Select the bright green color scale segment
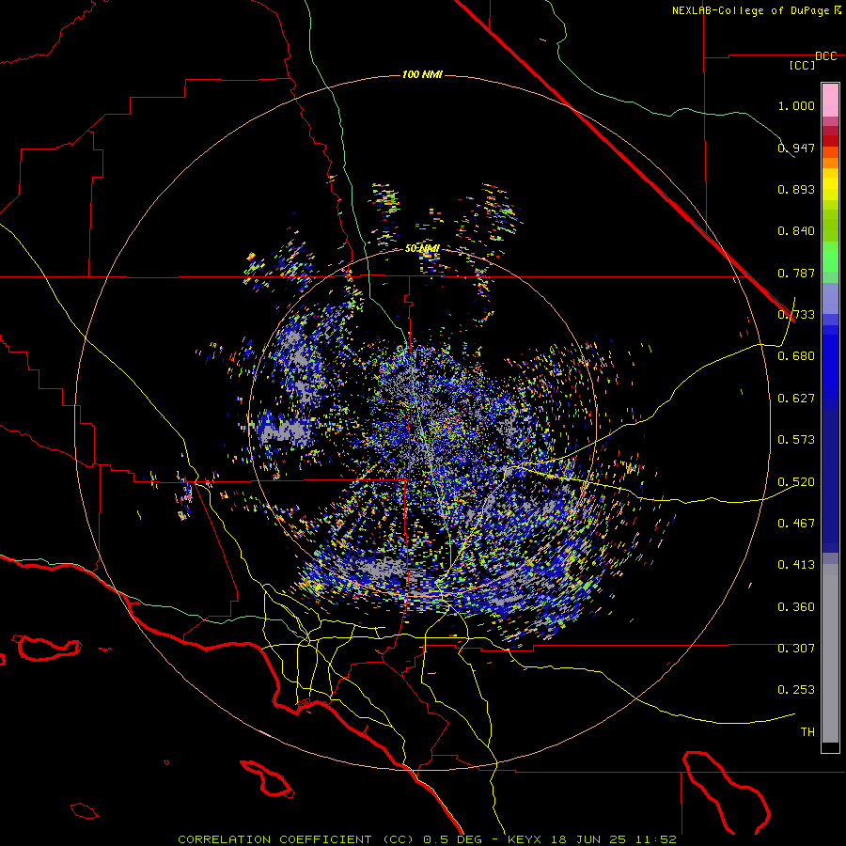 (830, 257)
